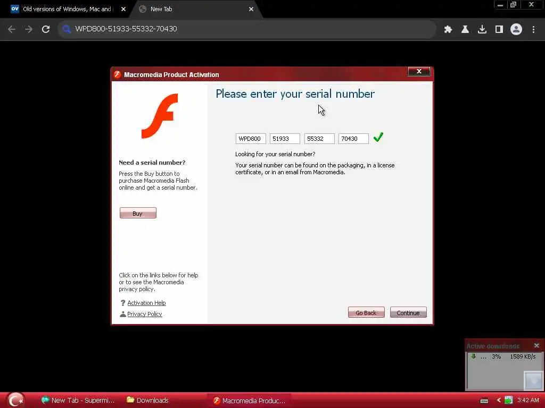Restore down the browser window

click(514, 5)
